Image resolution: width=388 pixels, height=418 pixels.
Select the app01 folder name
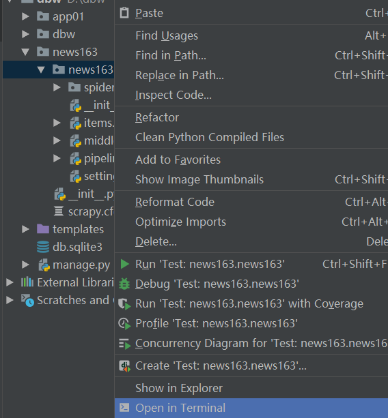tap(68, 16)
